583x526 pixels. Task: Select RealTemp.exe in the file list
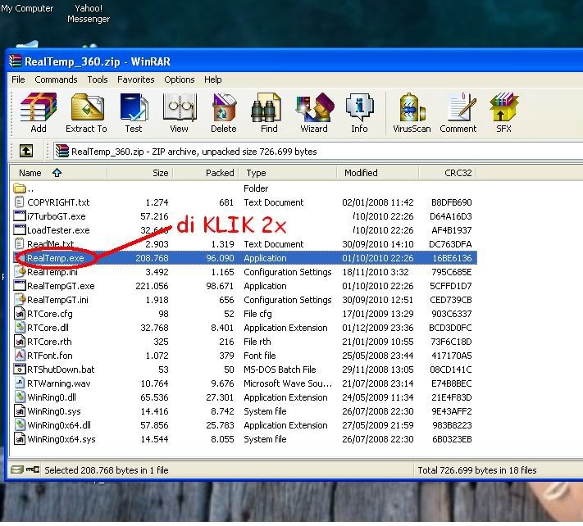point(244,258)
